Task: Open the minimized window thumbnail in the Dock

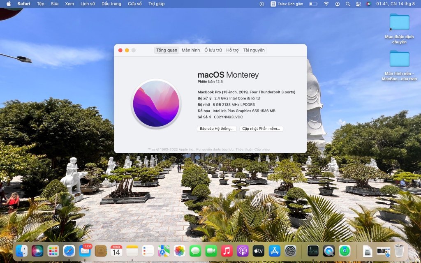Action: pos(384,252)
